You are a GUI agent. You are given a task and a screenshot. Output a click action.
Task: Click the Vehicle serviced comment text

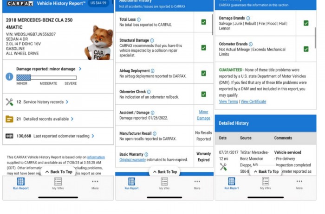pyautogui.click(x=288, y=152)
